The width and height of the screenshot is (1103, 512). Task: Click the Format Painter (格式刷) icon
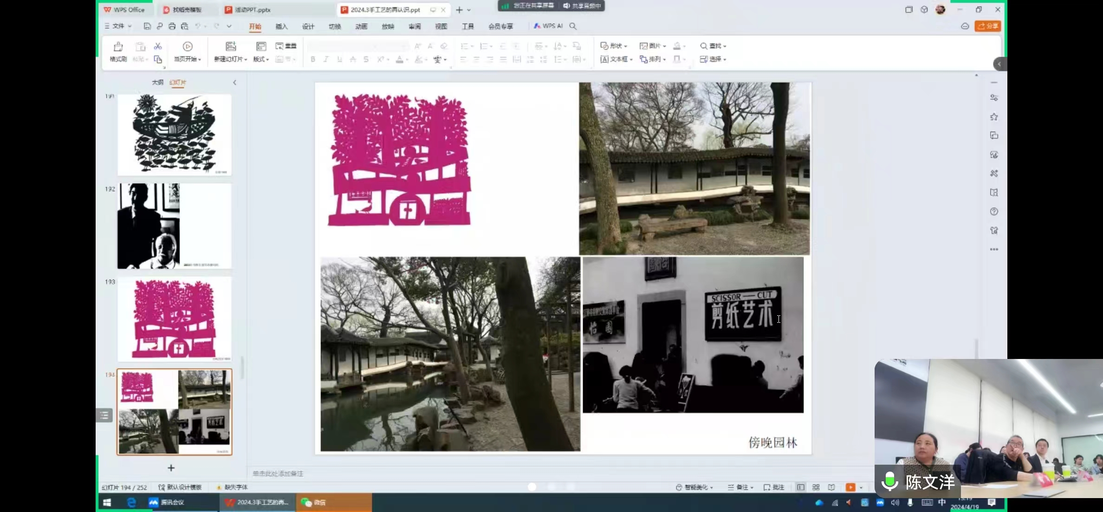[x=118, y=47]
